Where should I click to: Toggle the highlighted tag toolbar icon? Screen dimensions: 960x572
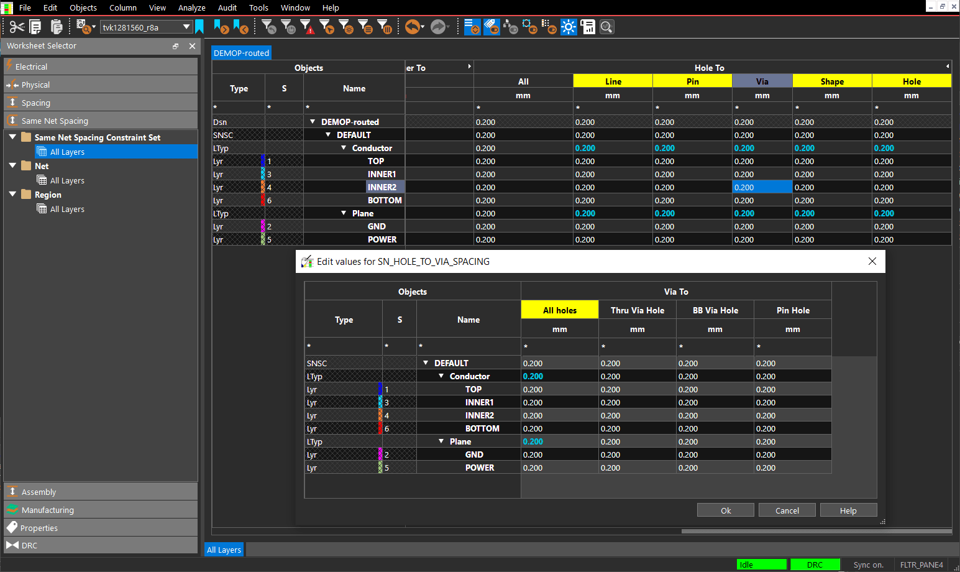(x=491, y=27)
